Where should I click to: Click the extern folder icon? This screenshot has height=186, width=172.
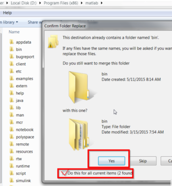[12, 86]
